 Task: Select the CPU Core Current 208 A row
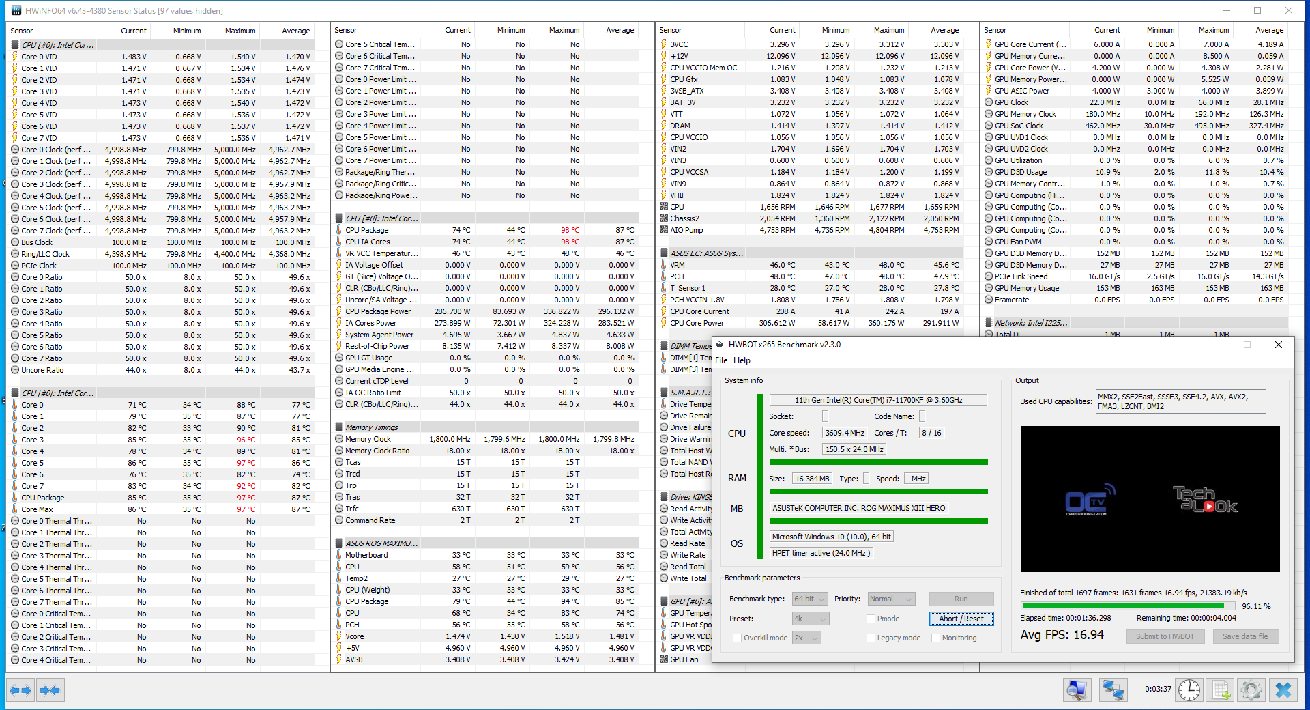pos(810,311)
